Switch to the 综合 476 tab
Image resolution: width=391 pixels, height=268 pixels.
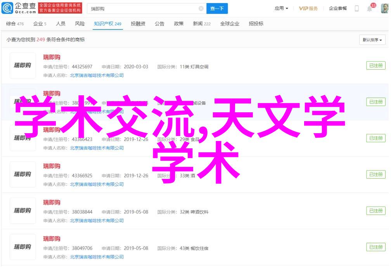coord(15,24)
